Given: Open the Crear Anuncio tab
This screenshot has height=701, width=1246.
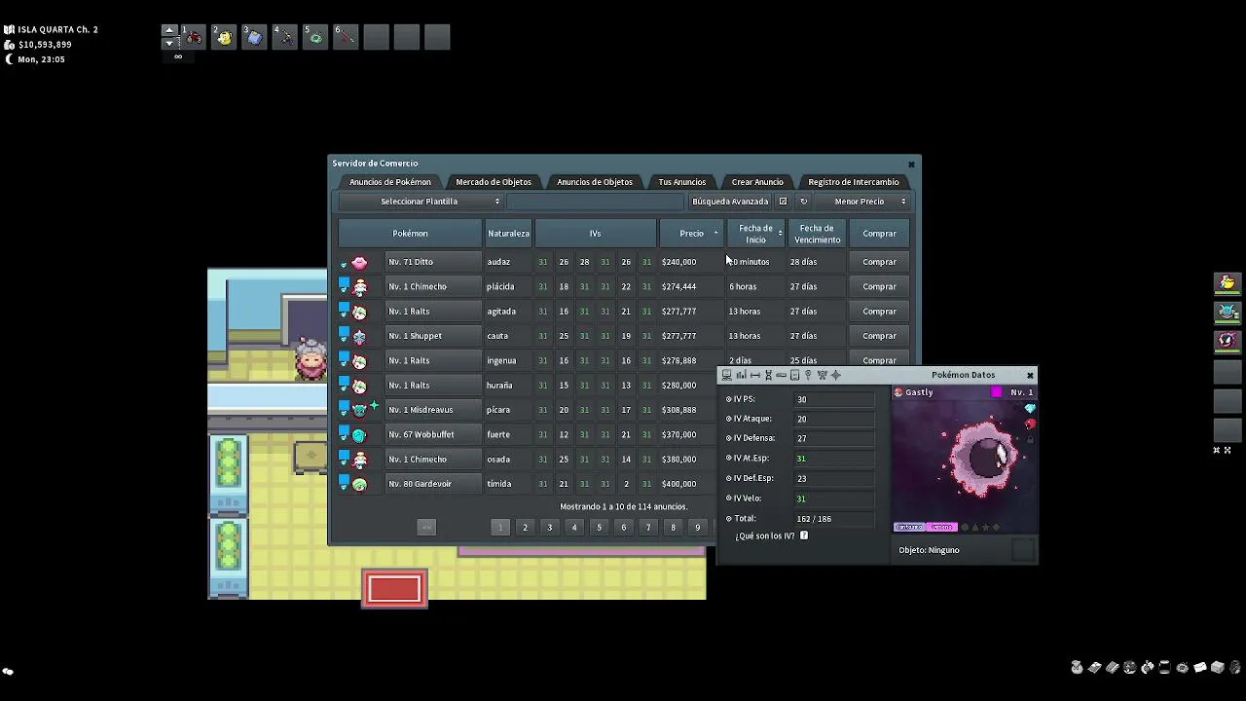Looking at the screenshot, I should [757, 182].
